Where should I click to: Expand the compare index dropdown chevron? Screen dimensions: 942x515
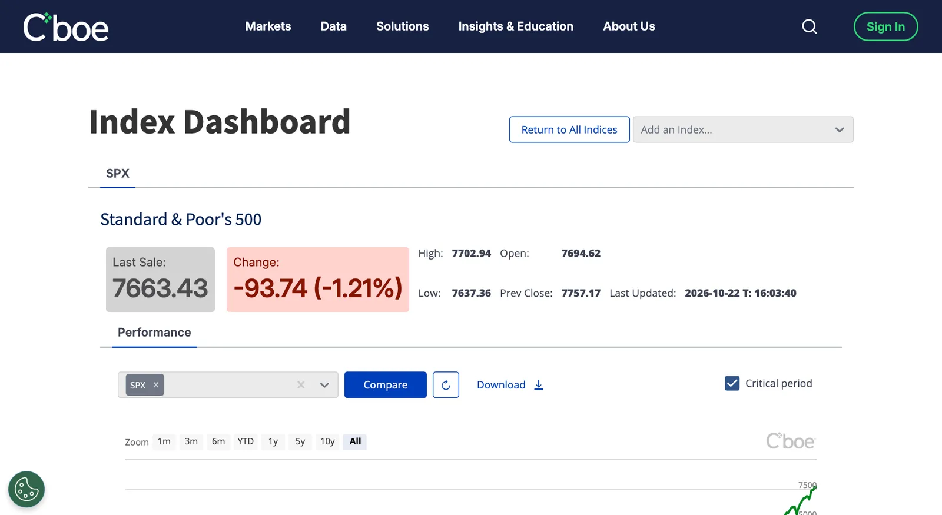pyautogui.click(x=324, y=385)
